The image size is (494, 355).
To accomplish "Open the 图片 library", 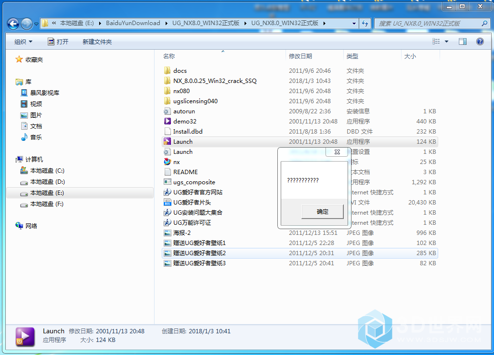I will (31, 115).
